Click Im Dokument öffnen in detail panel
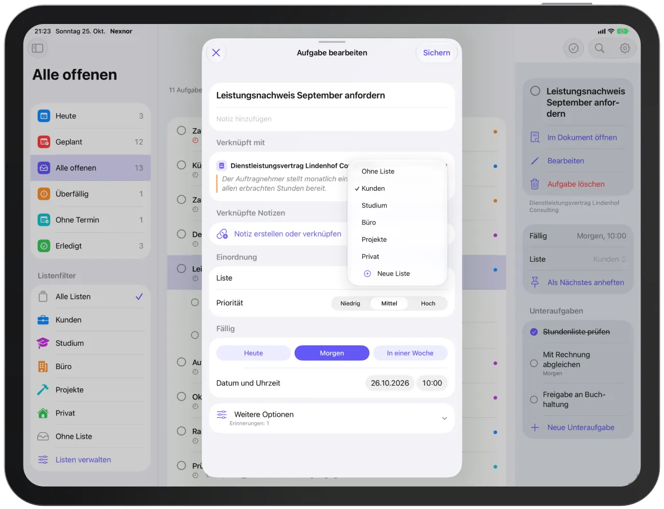Image resolution: width=664 pixels, height=509 pixels. (x=582, y=137)
